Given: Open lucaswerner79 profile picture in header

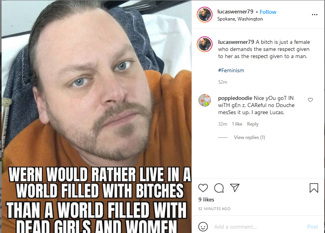Looking at the screenshot, I should point(205,15).
